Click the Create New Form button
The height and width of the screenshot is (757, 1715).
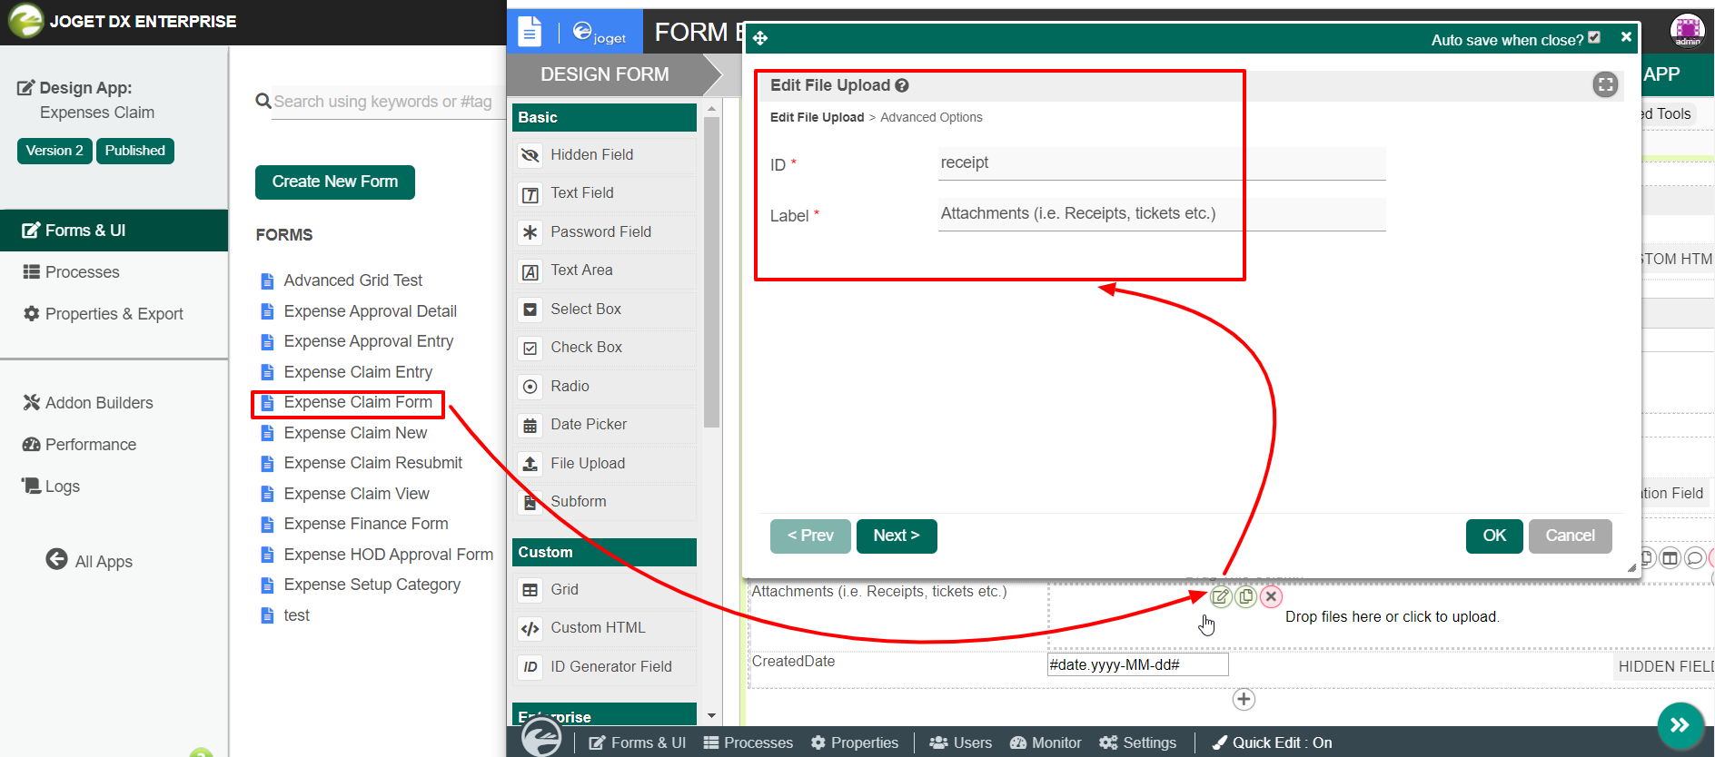click(x=335, y=182)
